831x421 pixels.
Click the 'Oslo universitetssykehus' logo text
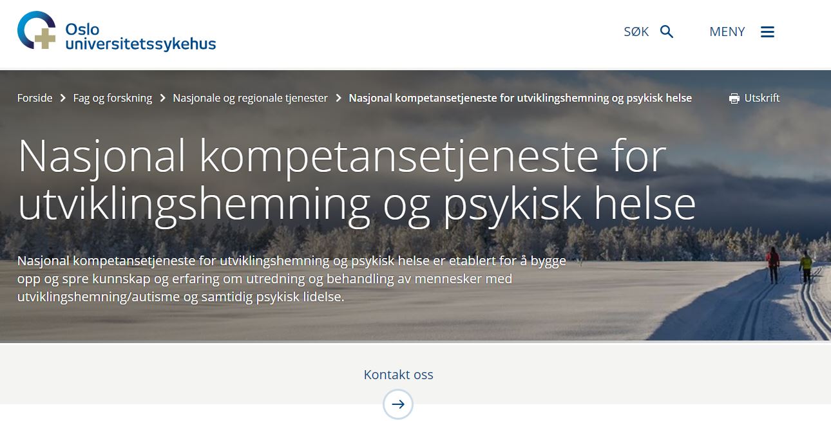coord(140,37)
